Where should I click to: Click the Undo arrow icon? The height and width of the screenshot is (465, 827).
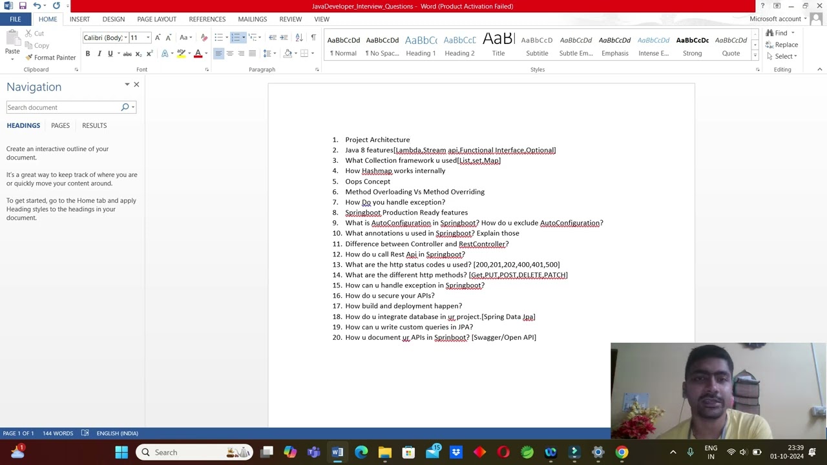tap(37, 6)
